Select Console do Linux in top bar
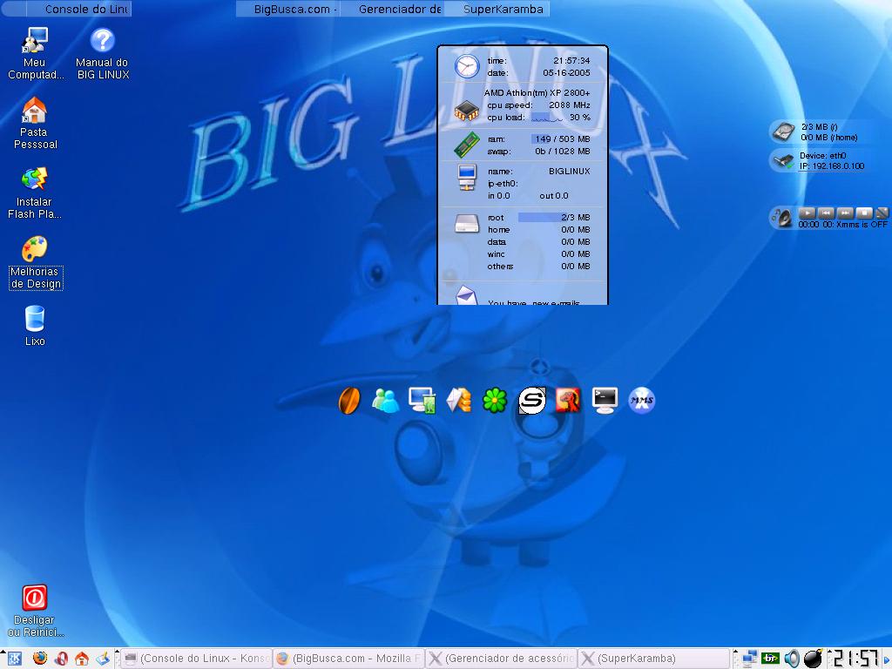892x669 pixels. (79, 9)
